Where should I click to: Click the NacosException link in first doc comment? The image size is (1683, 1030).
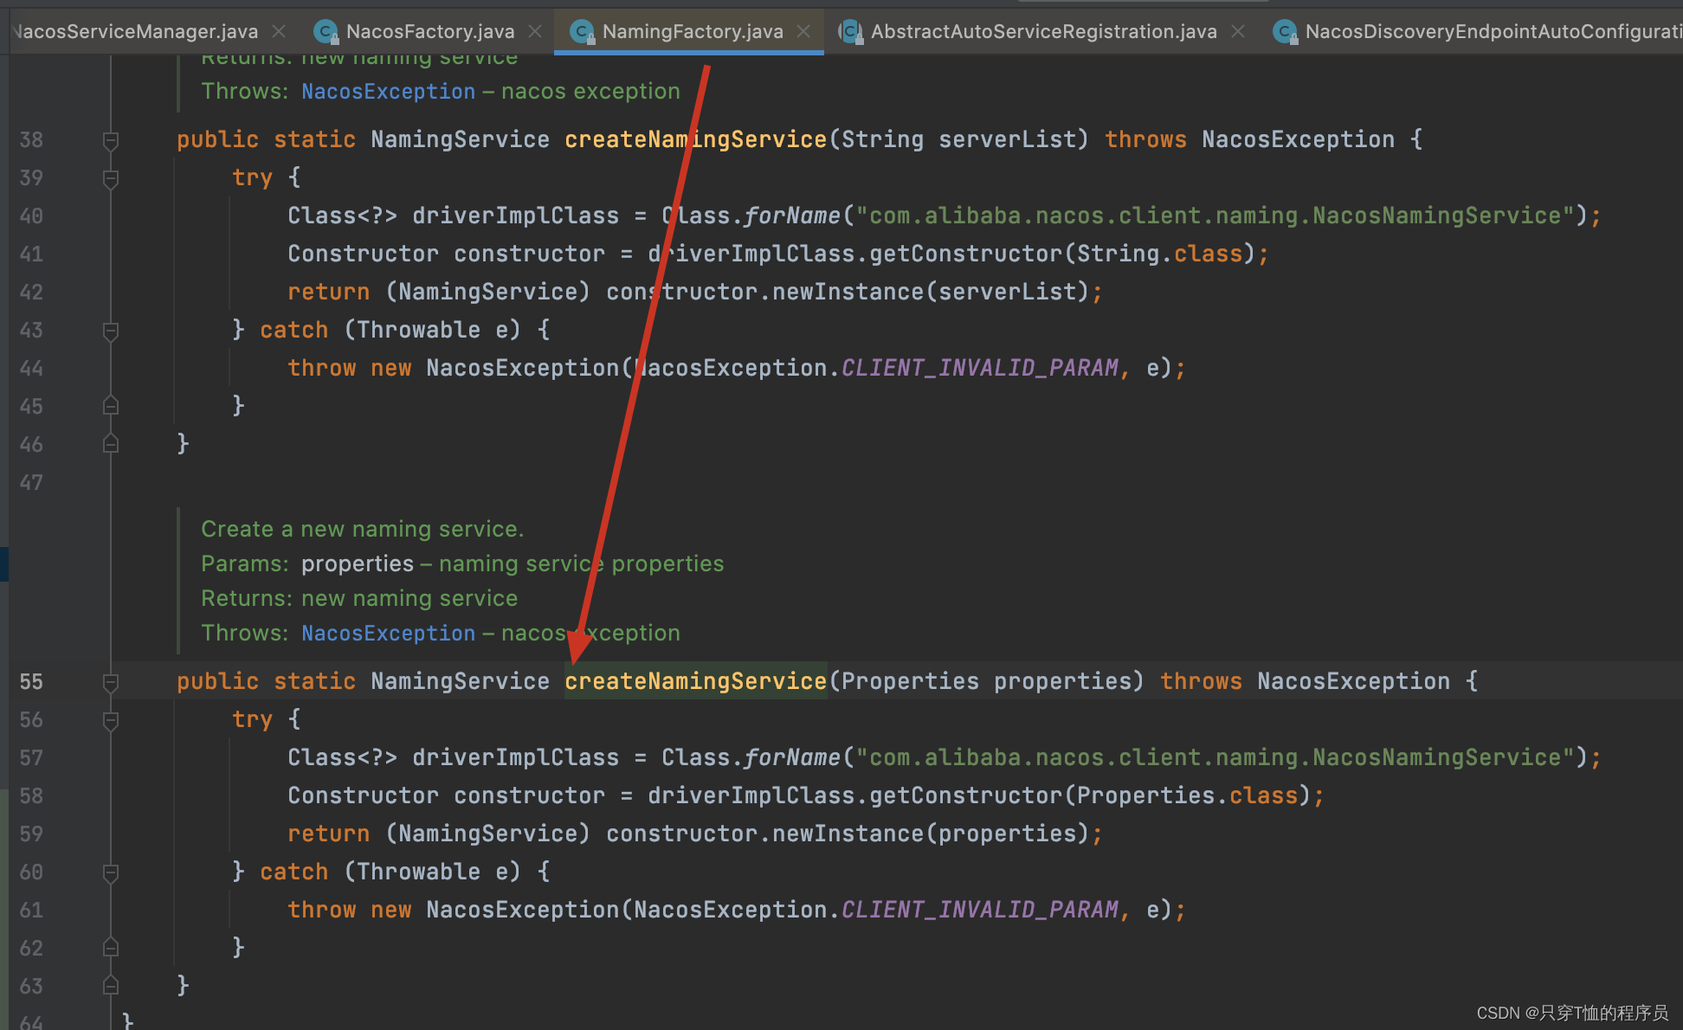[388, 91]
